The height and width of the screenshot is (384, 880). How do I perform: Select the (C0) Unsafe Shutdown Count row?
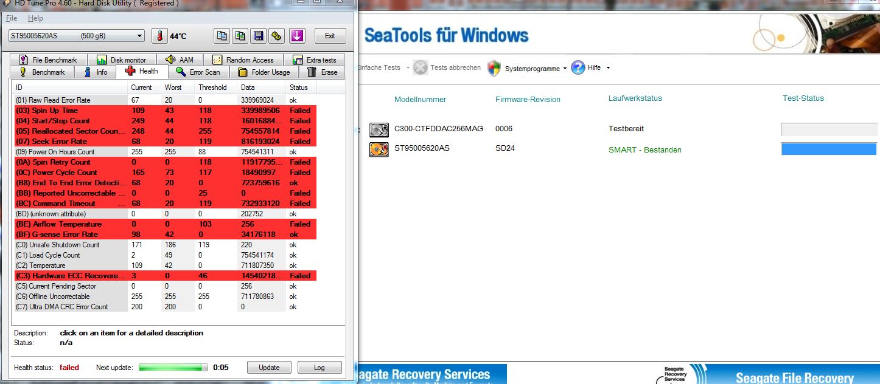point(165,244)
